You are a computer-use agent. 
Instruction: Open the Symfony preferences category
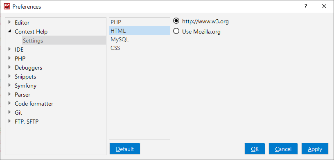[25, 86]
